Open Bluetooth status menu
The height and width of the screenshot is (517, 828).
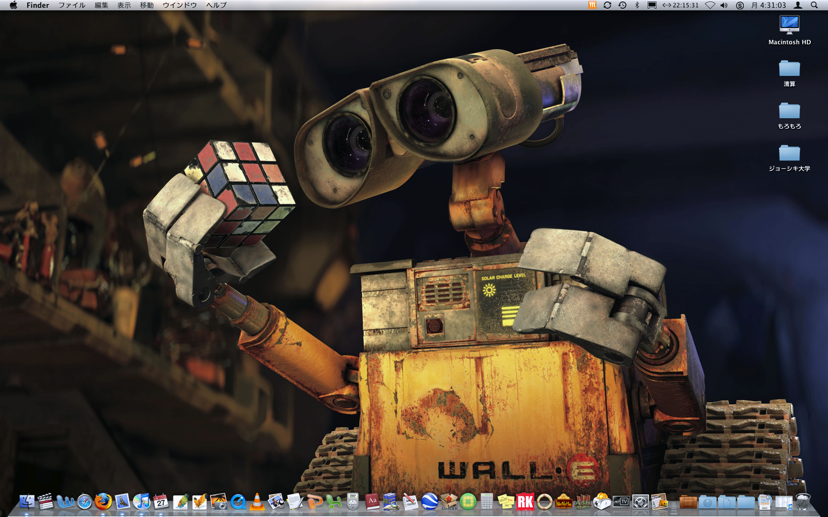(x=637, y=5)
